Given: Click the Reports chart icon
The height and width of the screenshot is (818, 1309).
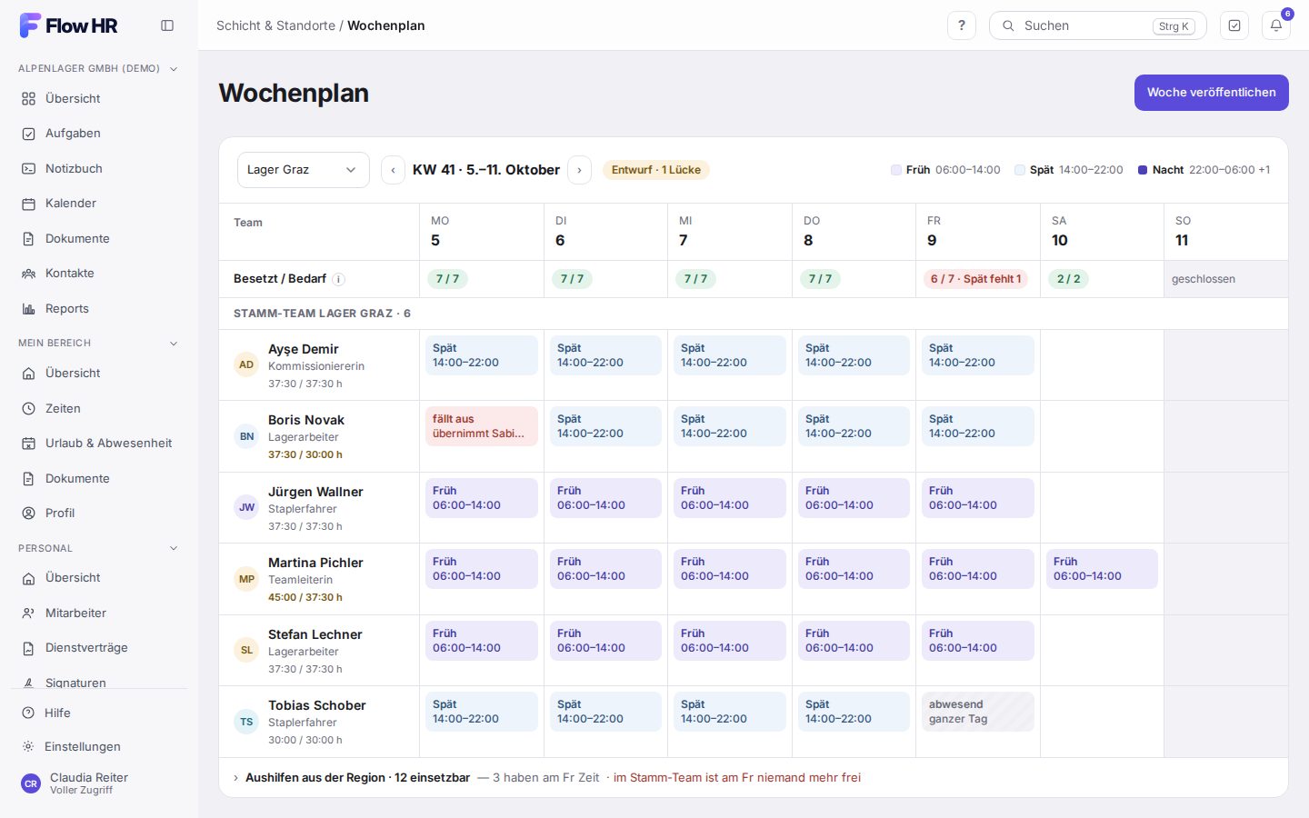Looking at the screenshot, I should 29,309.
